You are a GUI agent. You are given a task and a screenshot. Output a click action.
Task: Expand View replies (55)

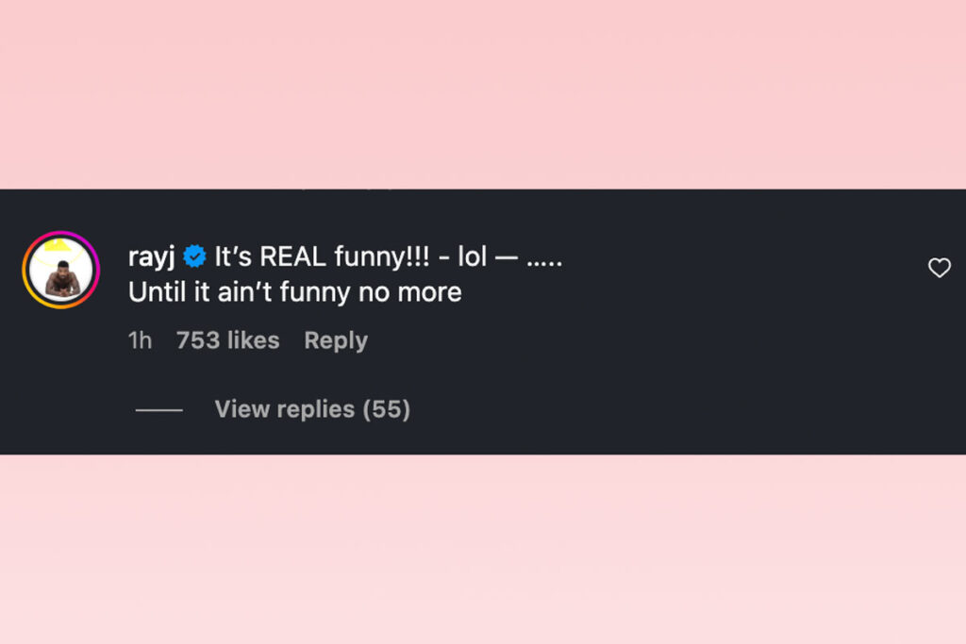[x=312, y=409]
